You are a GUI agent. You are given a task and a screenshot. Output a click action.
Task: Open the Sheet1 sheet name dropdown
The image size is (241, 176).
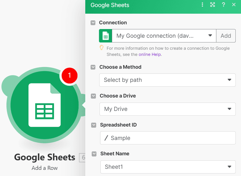(x=168, y=167)
